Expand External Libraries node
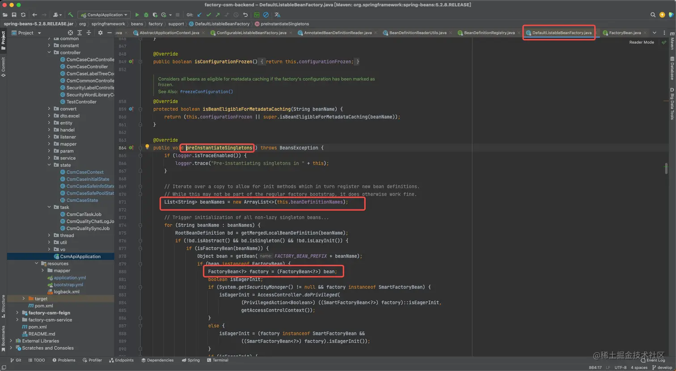 pyautogui.click(x=11, y=341)
